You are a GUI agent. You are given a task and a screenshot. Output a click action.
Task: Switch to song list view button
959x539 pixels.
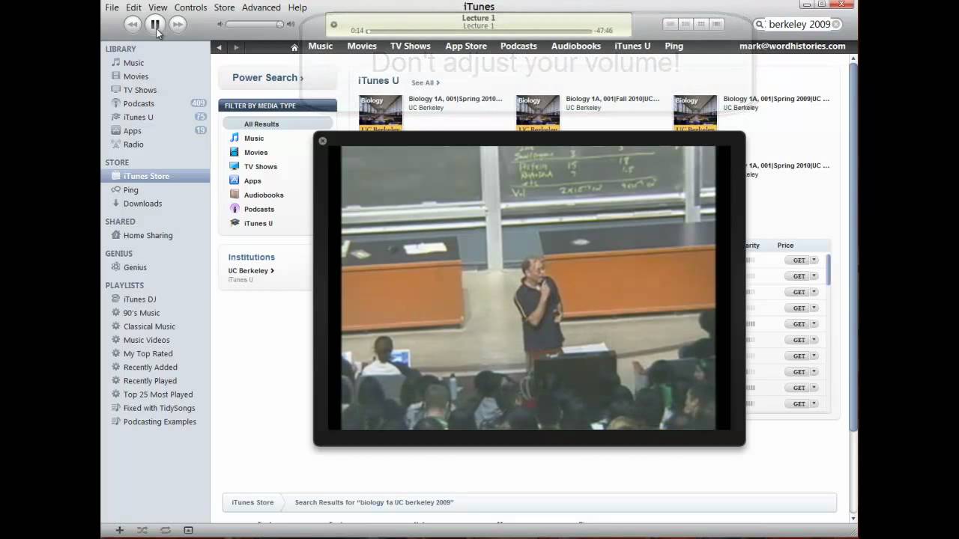click(671, 25)
